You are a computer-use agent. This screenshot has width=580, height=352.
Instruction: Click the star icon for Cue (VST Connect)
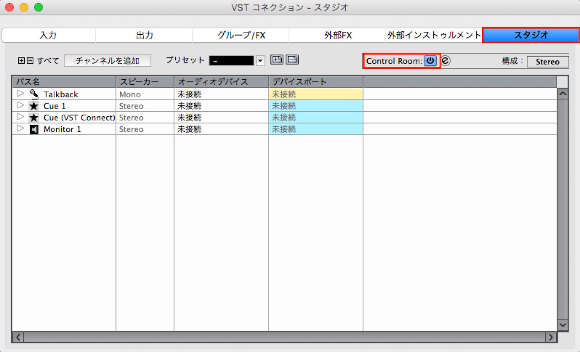point(34,118)
